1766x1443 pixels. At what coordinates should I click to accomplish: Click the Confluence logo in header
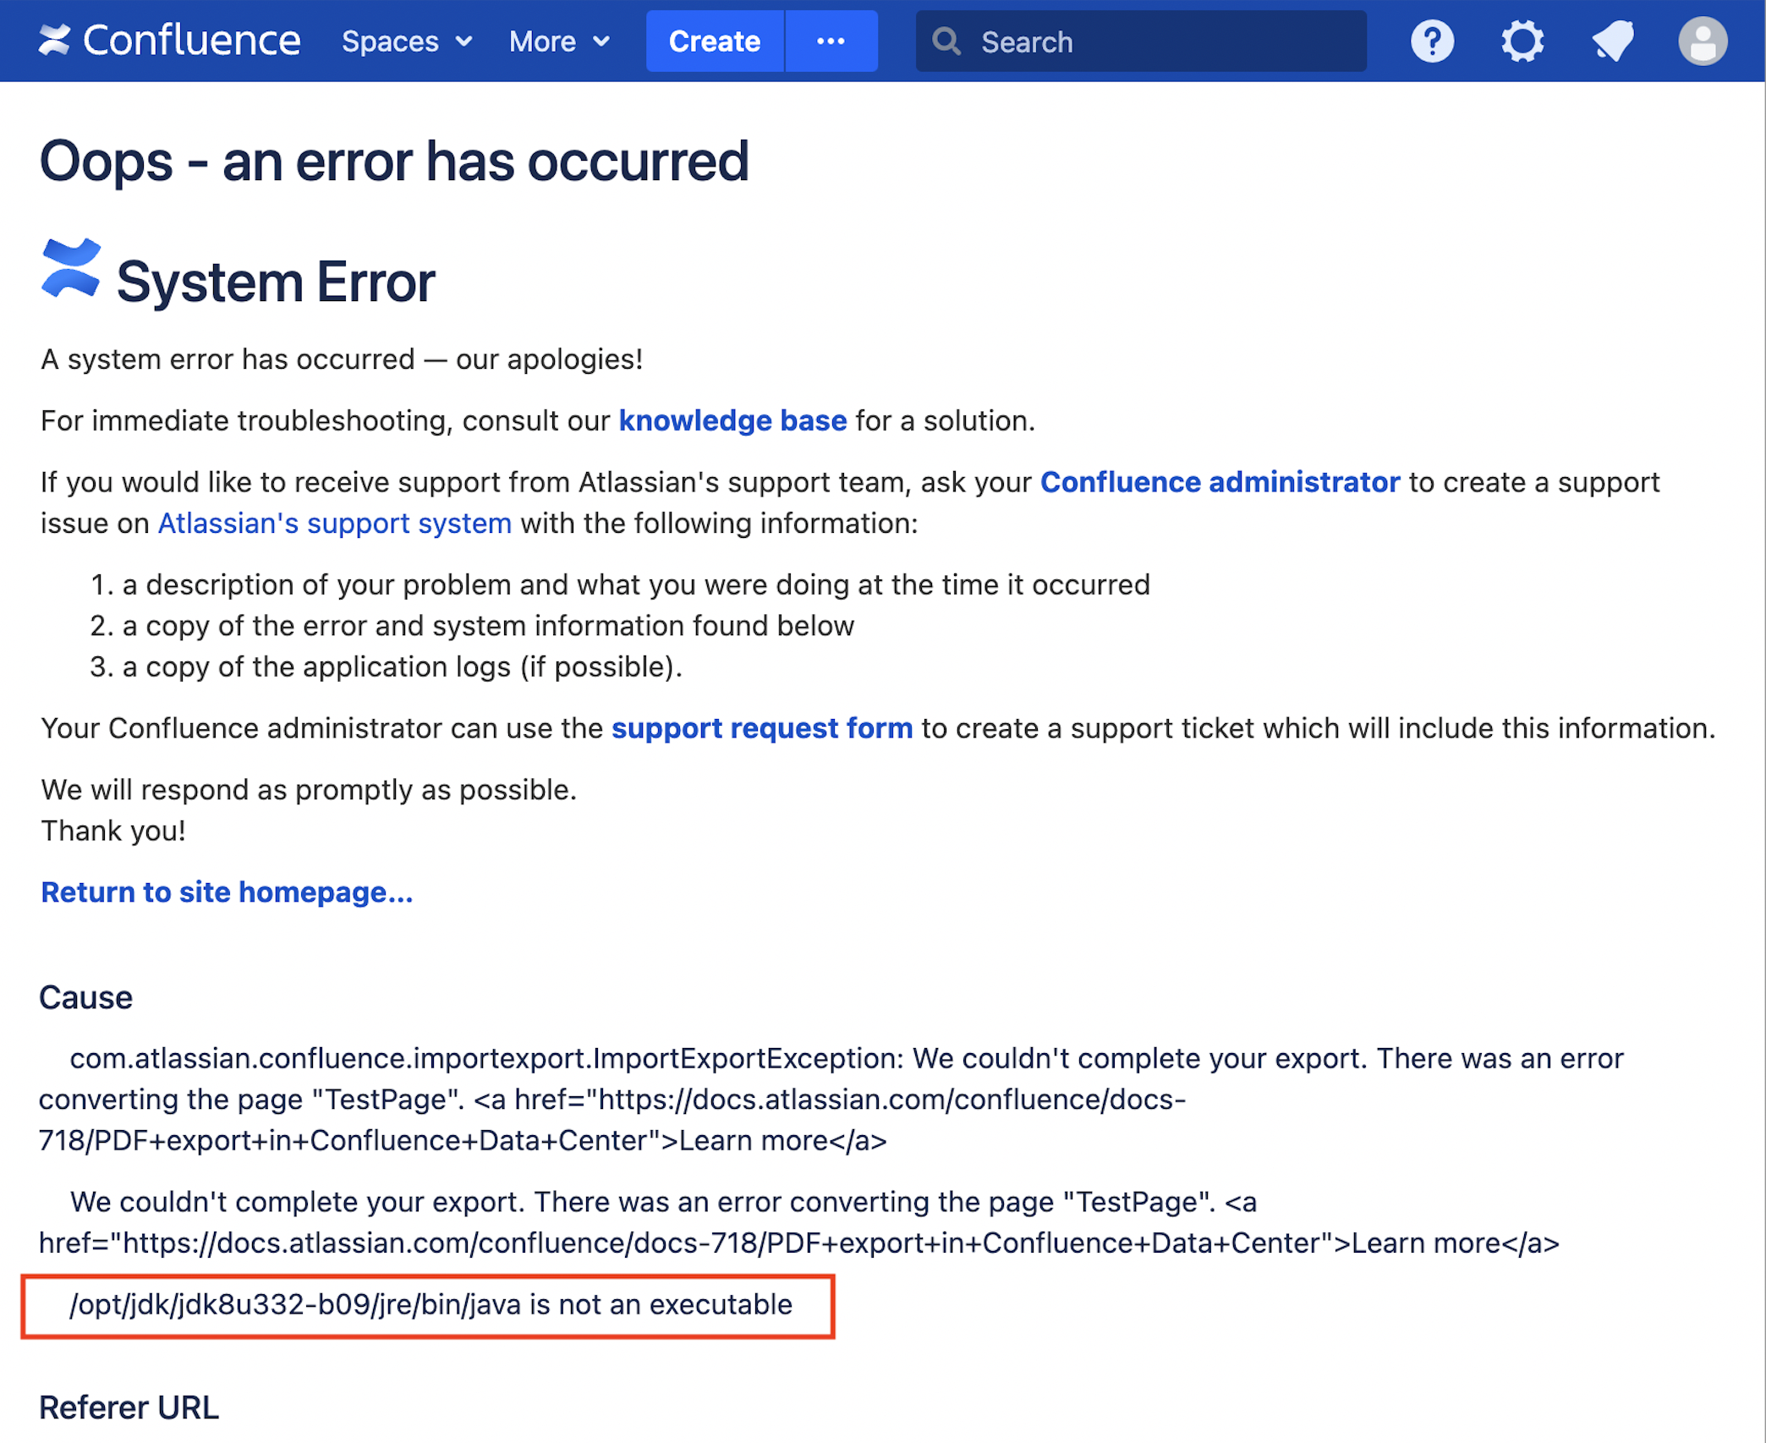coord(55,41)
